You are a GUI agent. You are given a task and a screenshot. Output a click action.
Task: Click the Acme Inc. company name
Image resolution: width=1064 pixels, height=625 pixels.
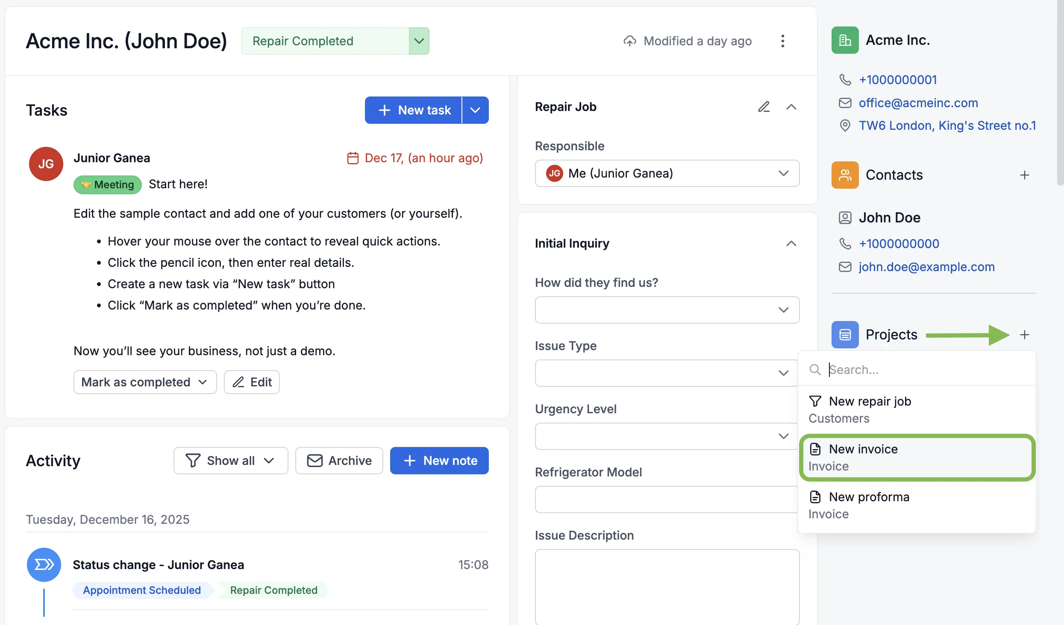coord(898,40)
